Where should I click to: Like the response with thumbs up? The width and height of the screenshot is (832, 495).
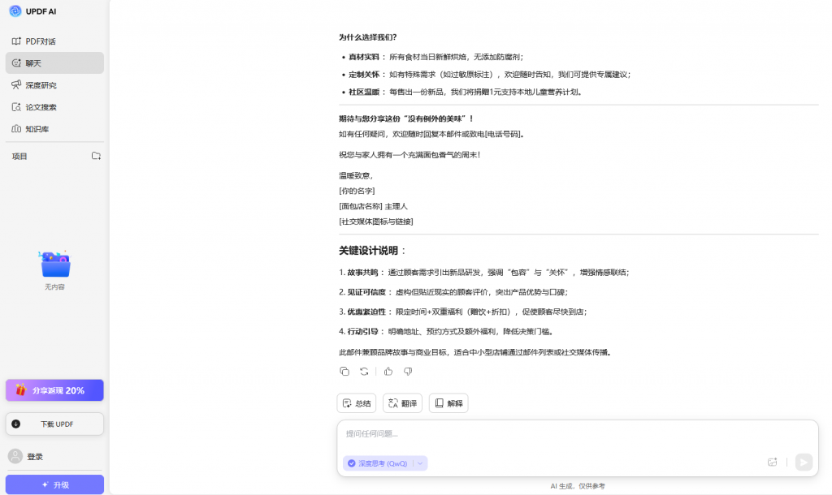coord(388,372)
